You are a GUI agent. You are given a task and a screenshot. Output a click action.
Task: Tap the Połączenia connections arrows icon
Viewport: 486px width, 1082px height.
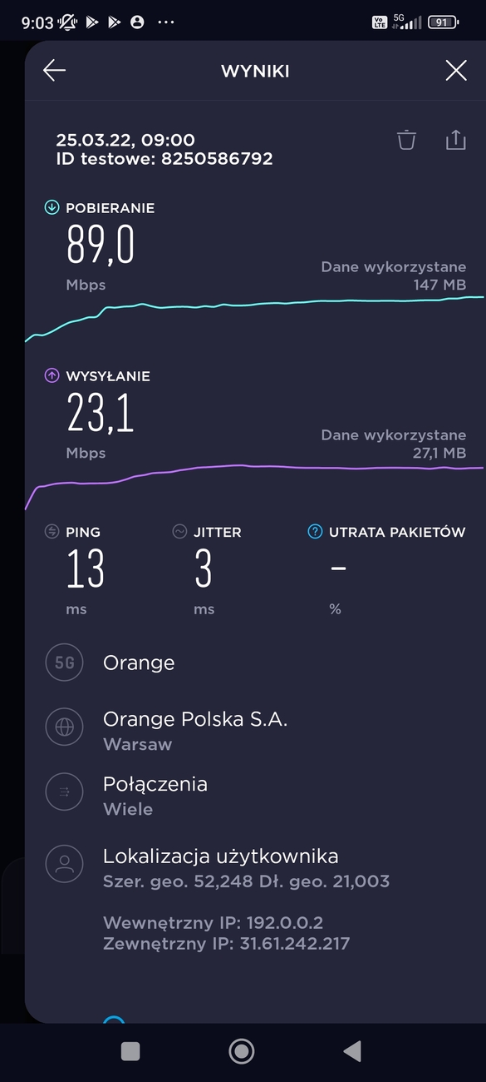(64, 792)
